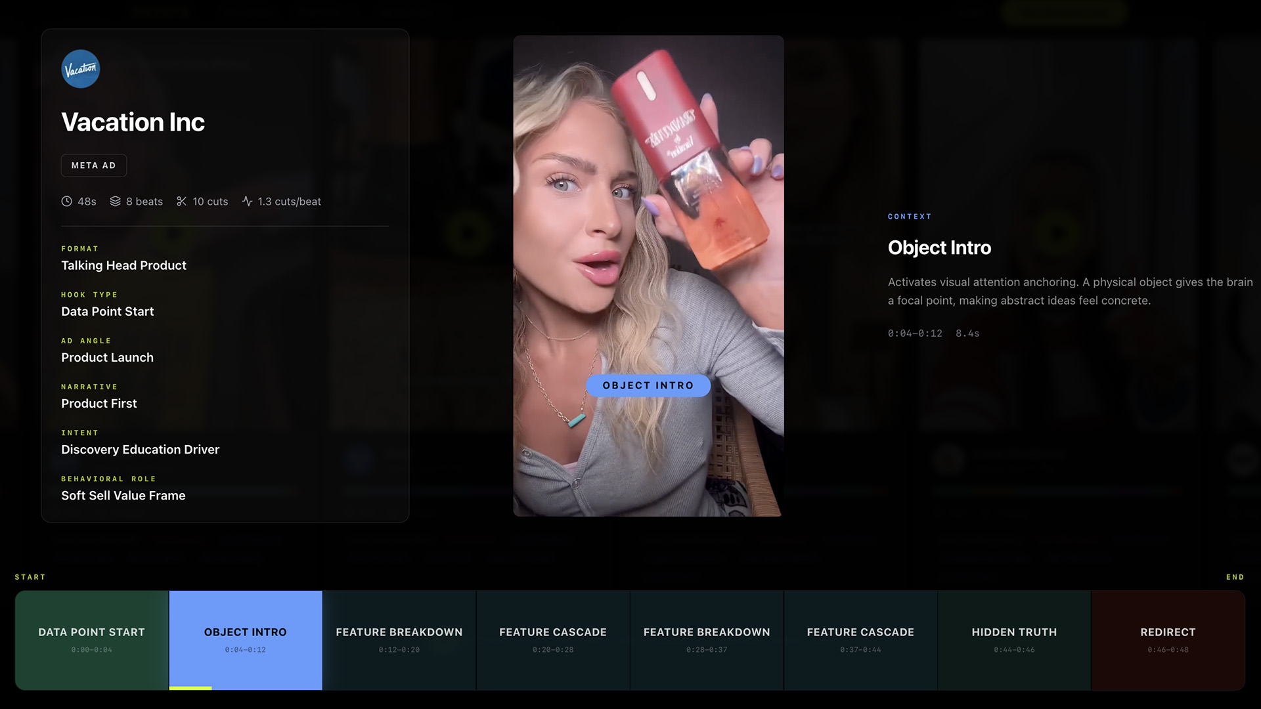Click the 0:04-0:12 timestamp in the context panel
1261x709 pixels.
916,333
